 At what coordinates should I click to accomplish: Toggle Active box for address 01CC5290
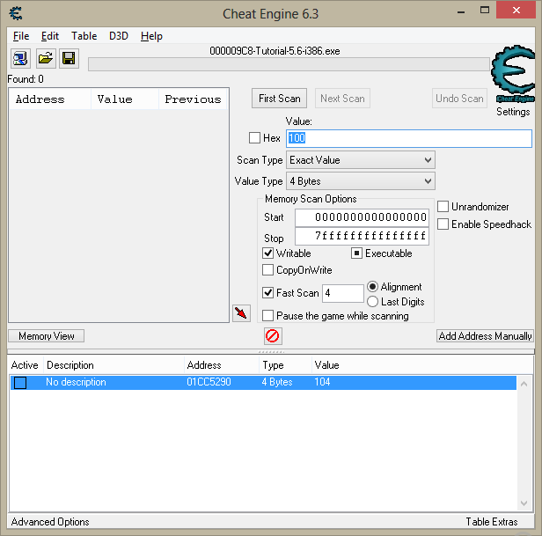(x=20, y=383)
